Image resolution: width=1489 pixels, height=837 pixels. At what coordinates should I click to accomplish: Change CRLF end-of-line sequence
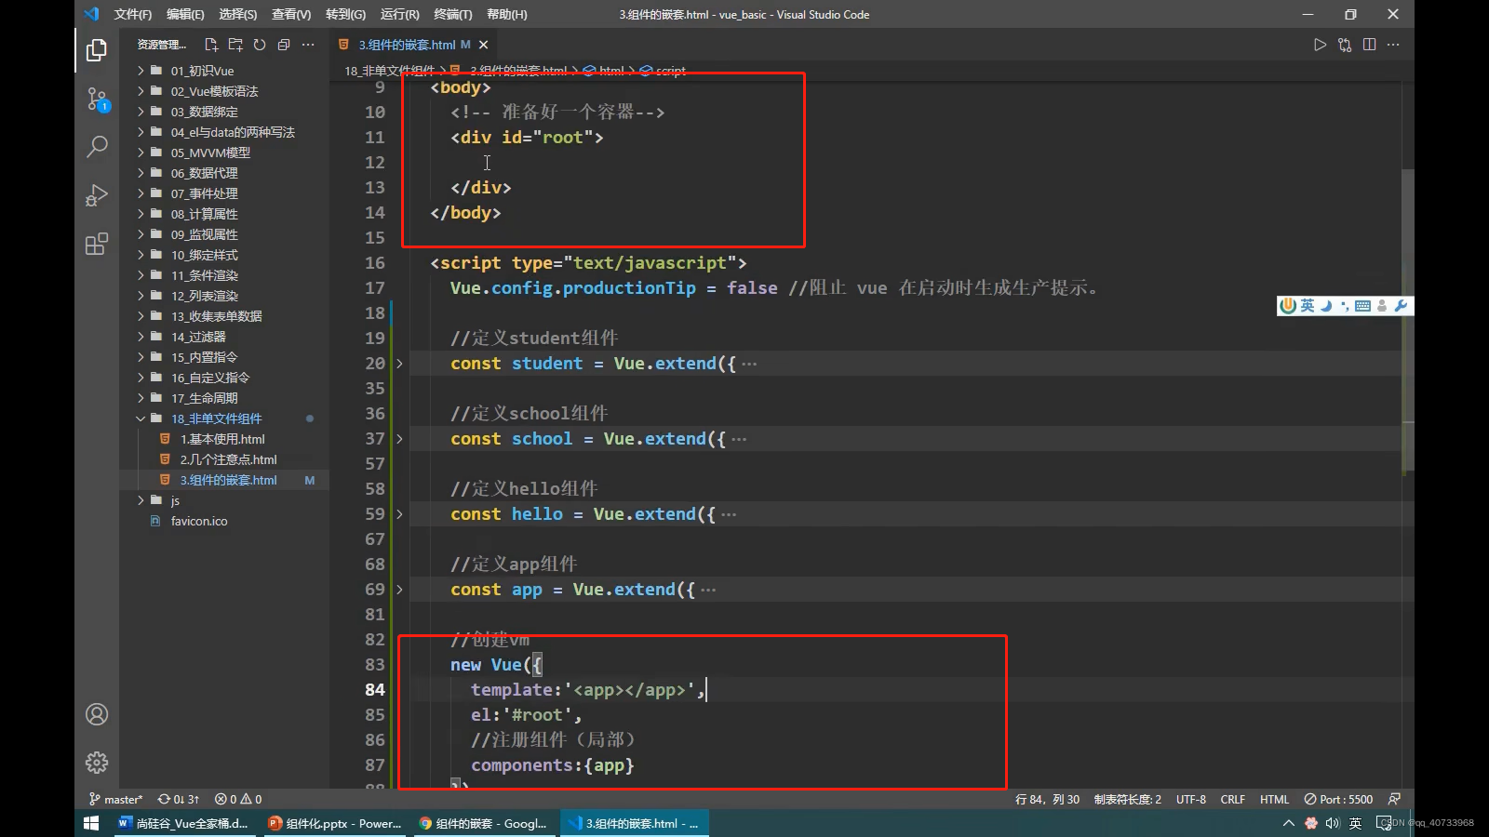click(1232, 799)
